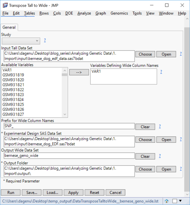
Task: Open help for Study parameter
Action: point(45,40)
